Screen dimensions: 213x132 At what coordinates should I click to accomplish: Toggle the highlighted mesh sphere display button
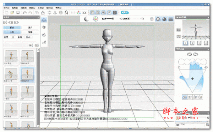(x=158, y=19)
